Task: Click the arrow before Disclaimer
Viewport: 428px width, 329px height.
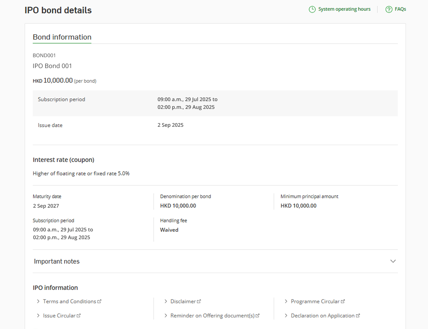Action: (166, 301)
